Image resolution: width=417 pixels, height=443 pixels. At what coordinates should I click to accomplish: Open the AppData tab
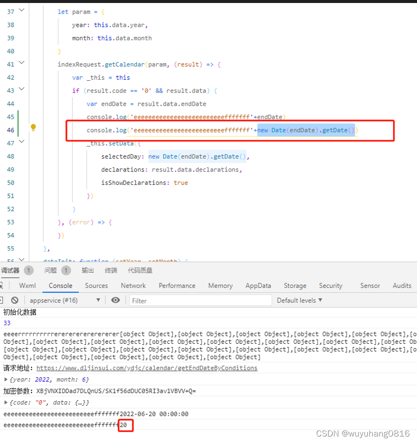pos(258,286)
